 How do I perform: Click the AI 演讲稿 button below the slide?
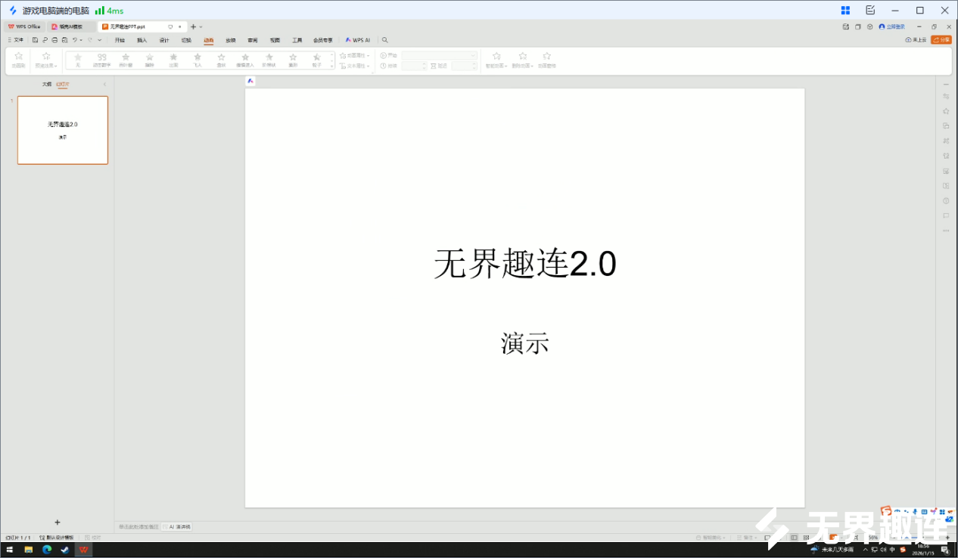177,526
